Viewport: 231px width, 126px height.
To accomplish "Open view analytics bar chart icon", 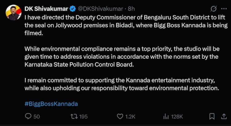I will (x=166, y=116).
